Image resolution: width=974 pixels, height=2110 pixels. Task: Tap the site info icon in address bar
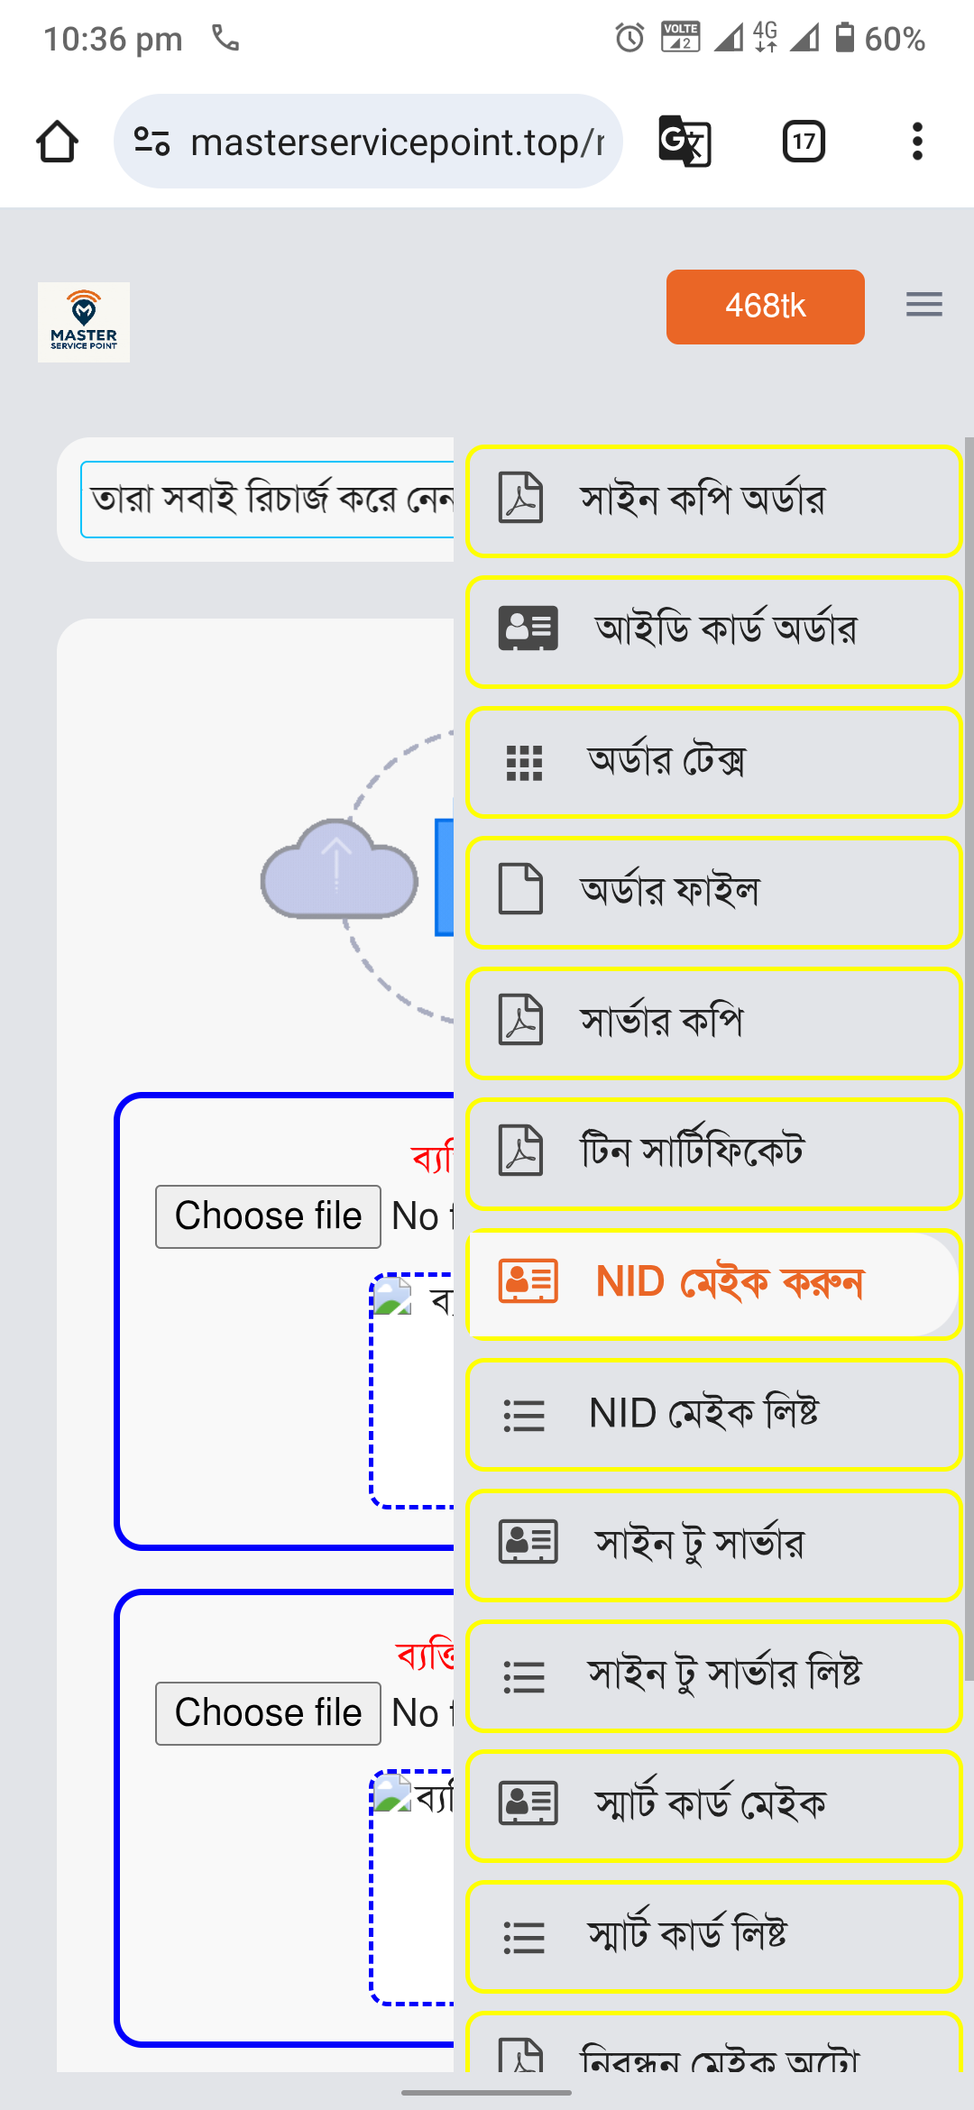(152, 142)
